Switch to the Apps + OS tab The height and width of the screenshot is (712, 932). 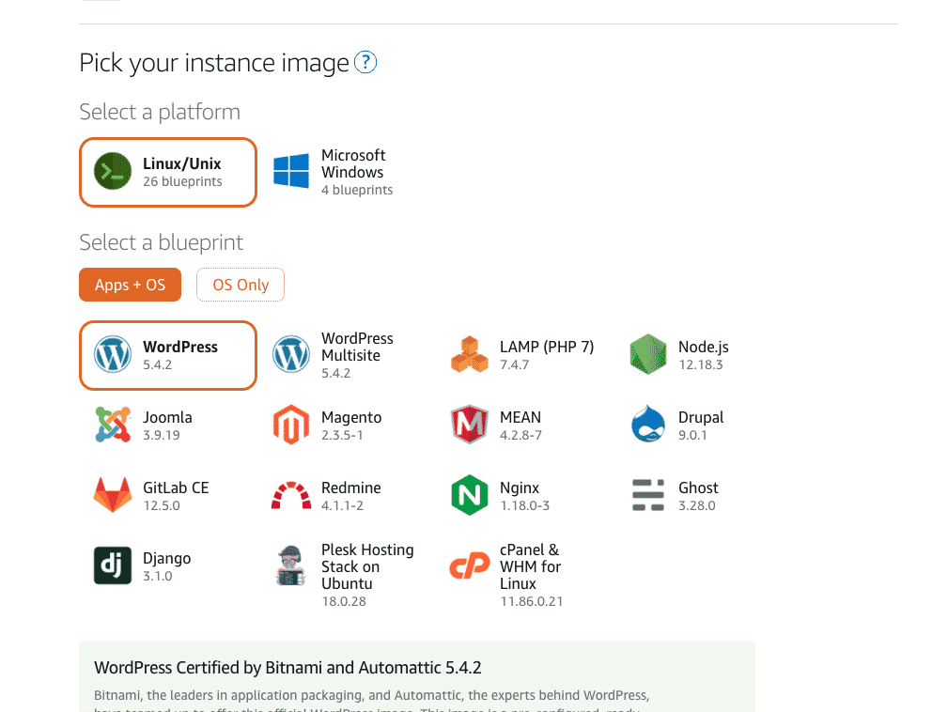(x=131, y=285)
